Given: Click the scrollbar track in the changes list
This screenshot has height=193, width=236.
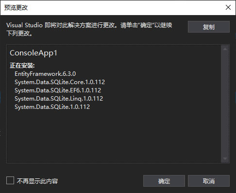Looking at the screenshot, I should coord(225,104).
